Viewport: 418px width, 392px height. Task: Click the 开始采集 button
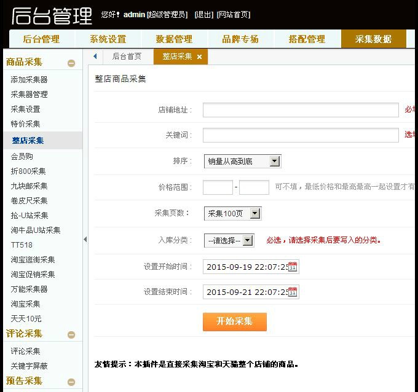click(x=235, y=321)
